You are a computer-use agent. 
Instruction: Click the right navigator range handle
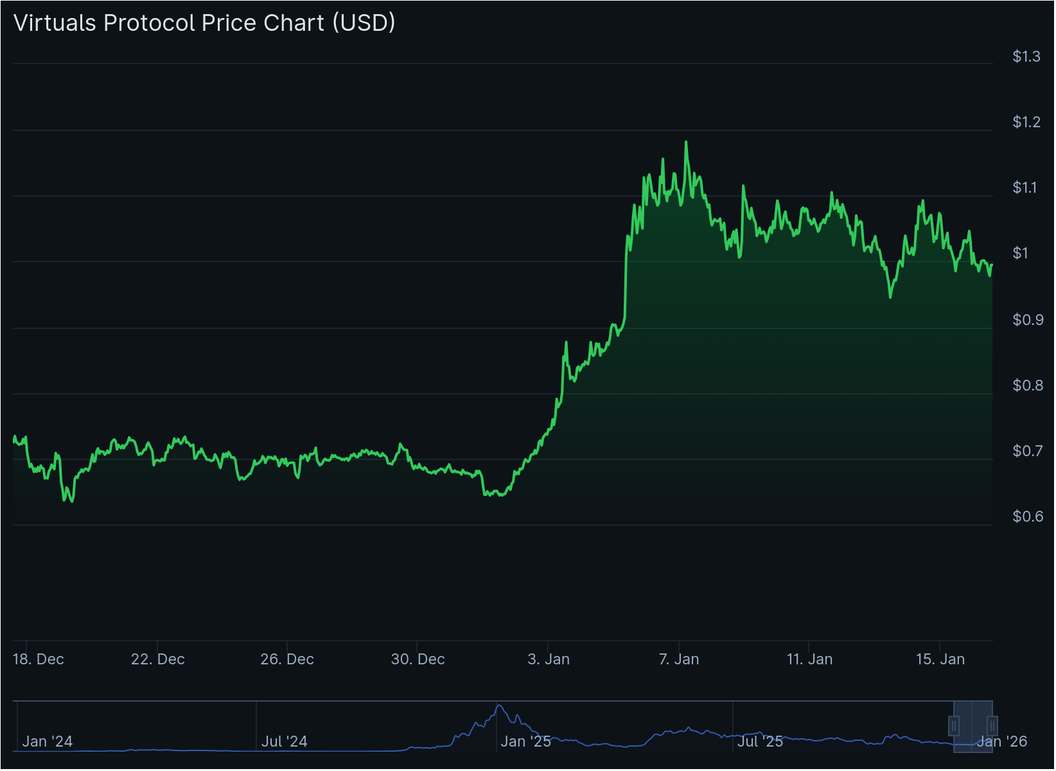[992, 726]
